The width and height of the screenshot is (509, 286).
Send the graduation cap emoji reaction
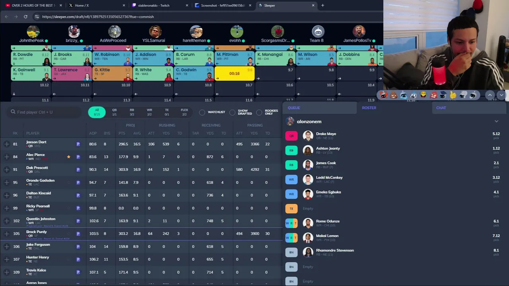(443, 95)
